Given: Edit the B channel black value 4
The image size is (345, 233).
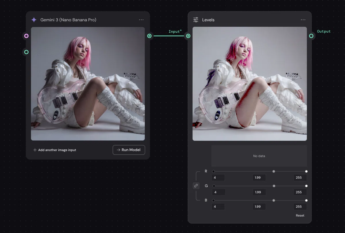Looking at the screenshot, I should coord(218,207).
